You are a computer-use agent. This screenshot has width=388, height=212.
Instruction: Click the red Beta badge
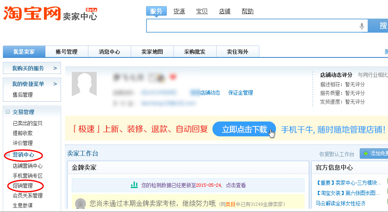(91, 10)
